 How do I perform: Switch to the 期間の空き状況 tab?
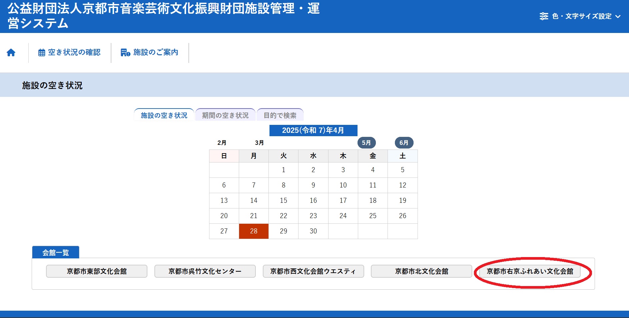[x=225, y=115]
